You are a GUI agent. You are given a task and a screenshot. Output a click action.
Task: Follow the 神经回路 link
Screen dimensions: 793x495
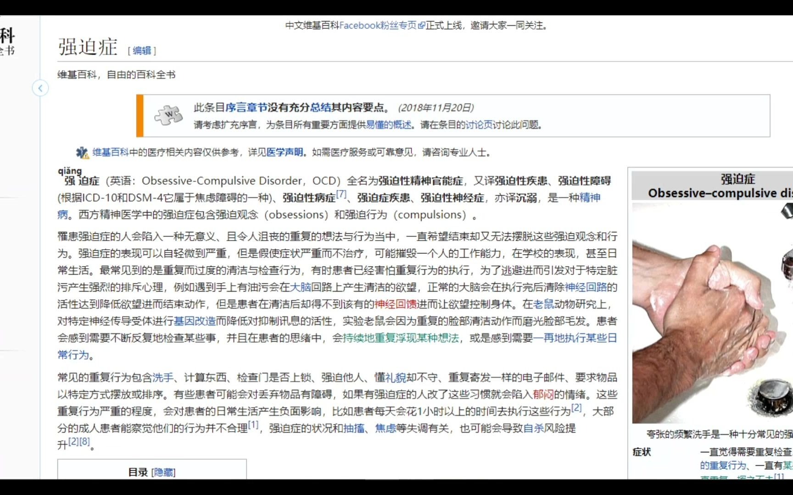click(x=586, y=287)
